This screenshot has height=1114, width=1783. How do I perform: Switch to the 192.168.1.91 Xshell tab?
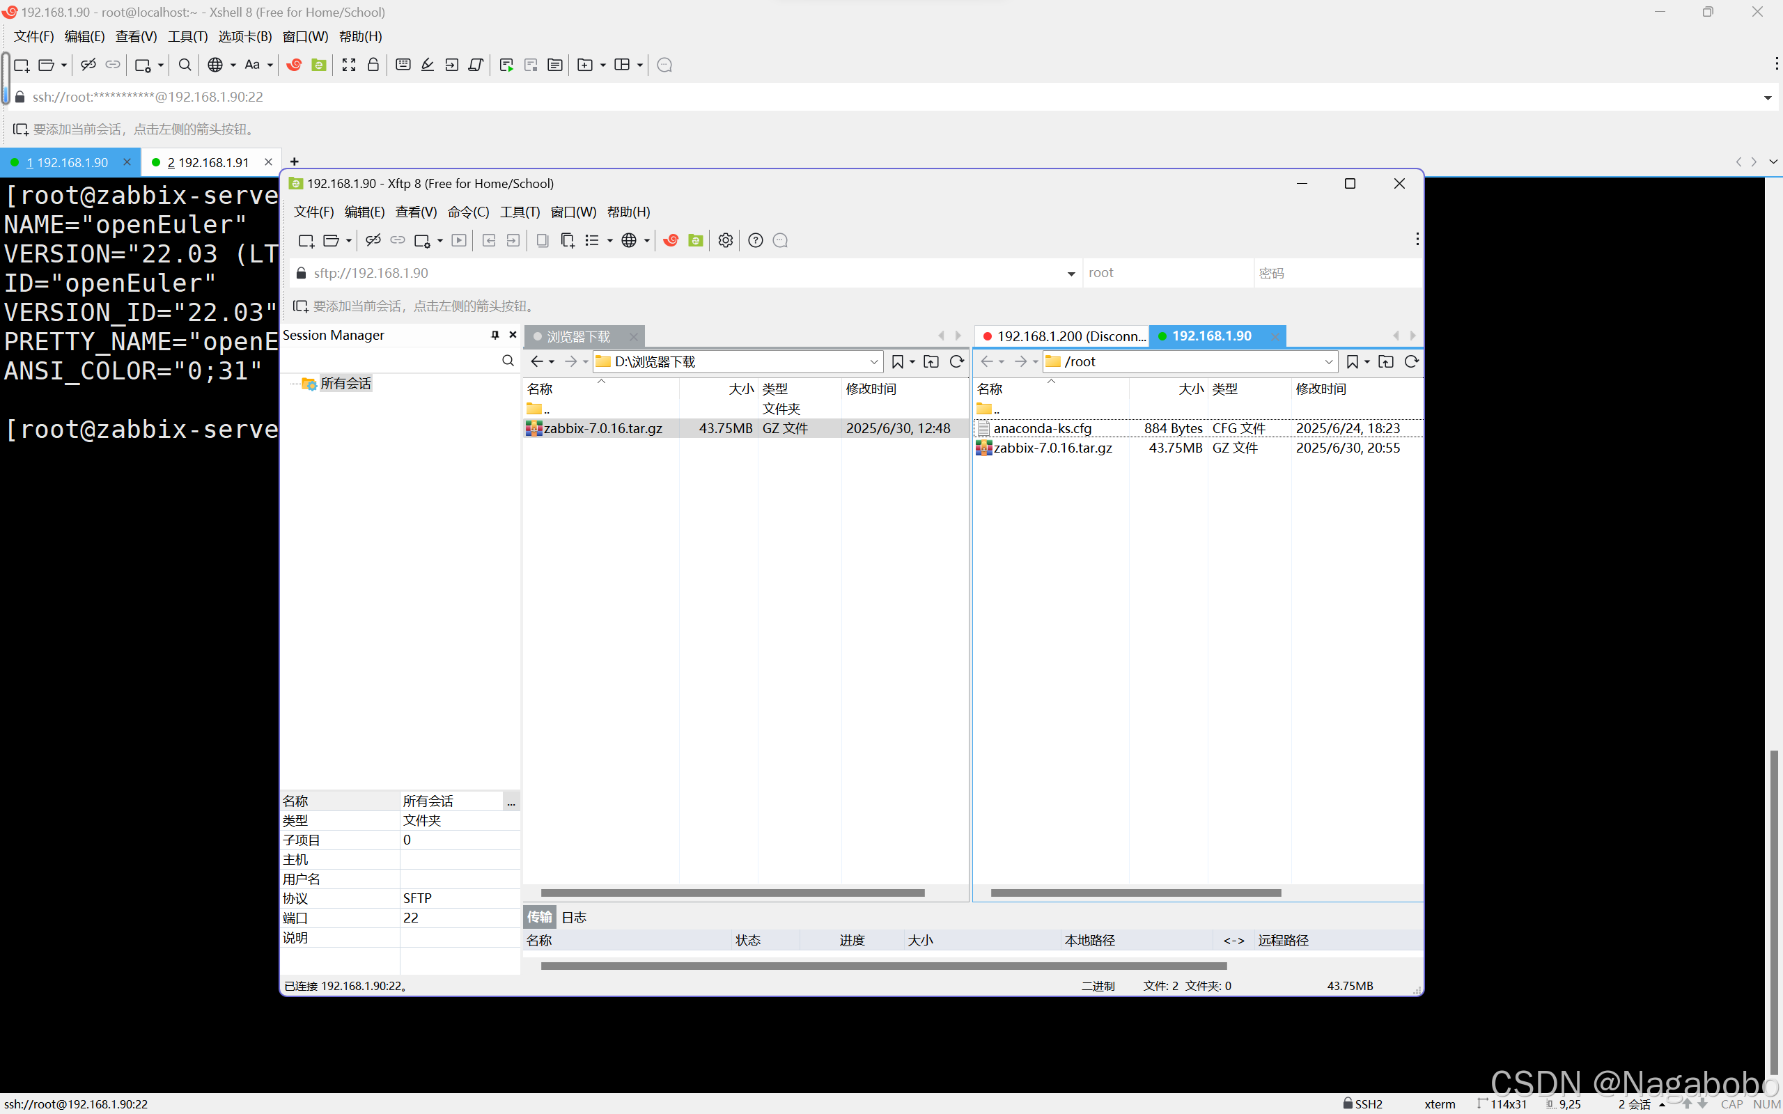point(208,162)
